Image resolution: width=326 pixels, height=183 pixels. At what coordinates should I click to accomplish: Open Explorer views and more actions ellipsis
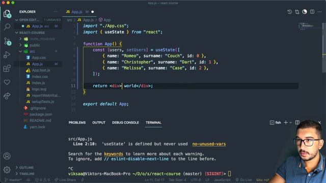56,12
